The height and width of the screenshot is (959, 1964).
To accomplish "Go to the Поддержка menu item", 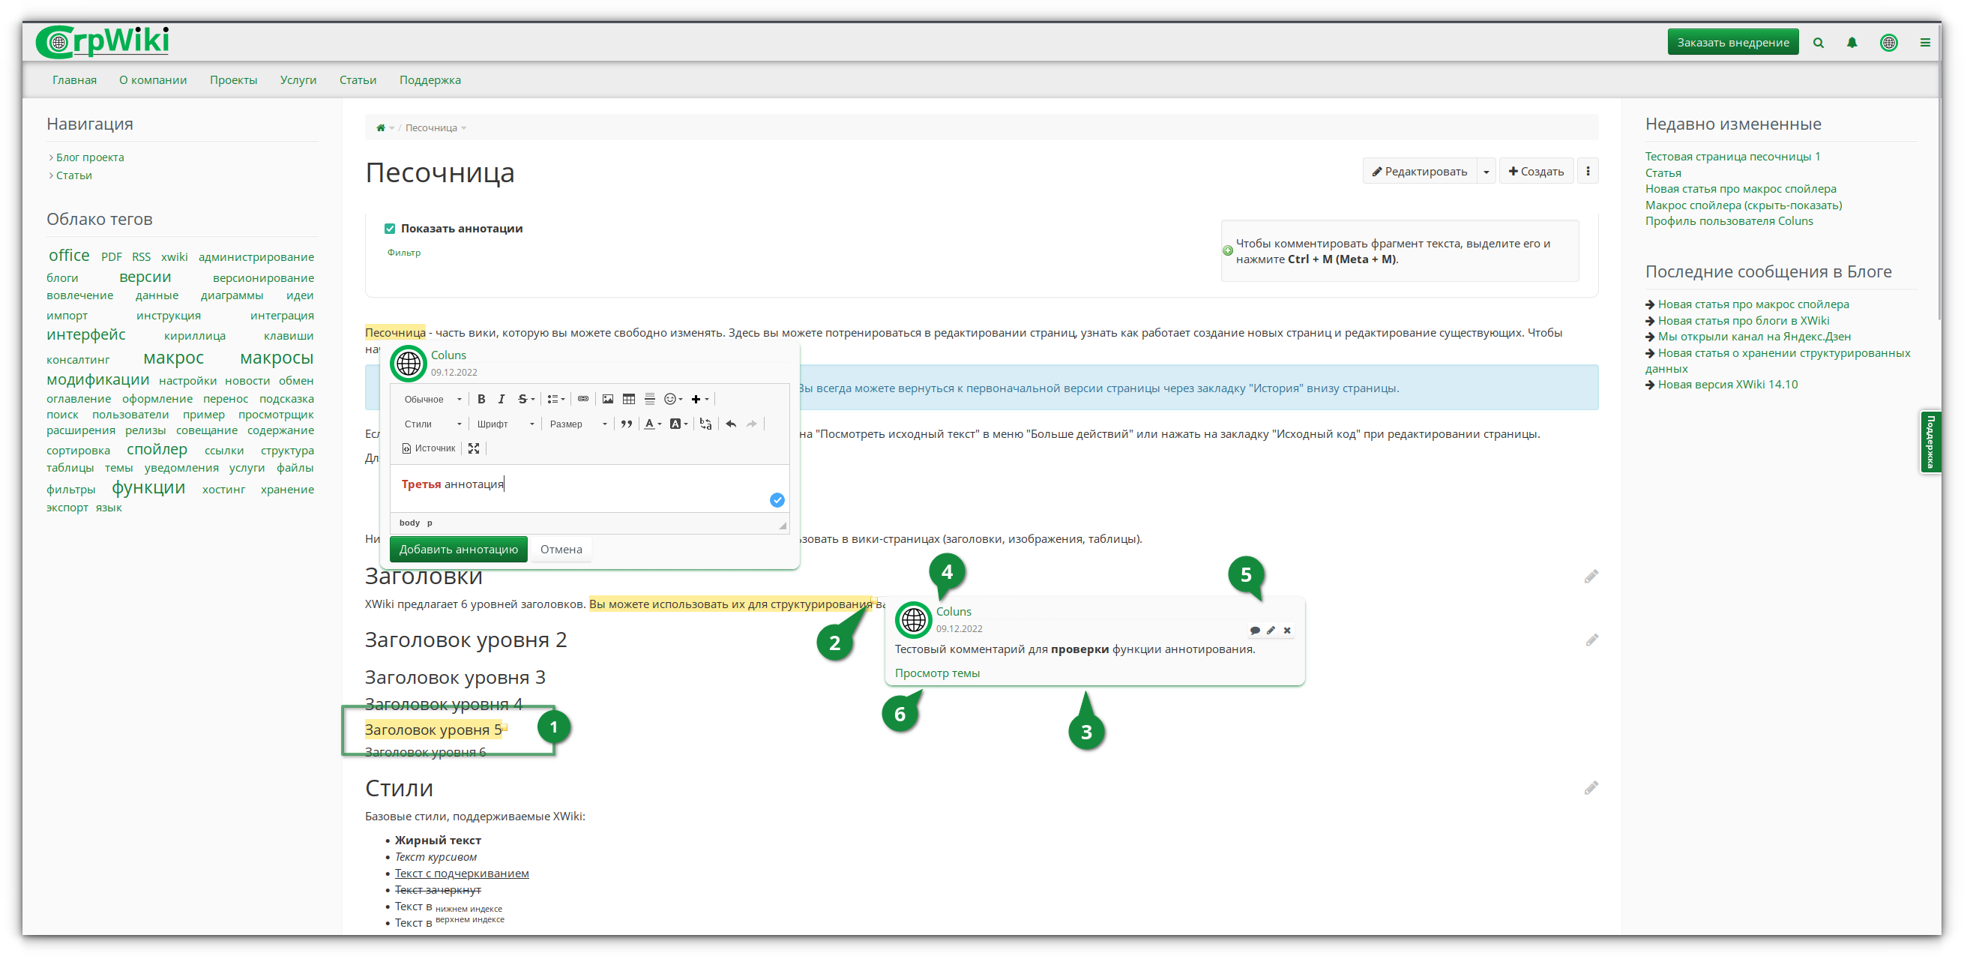I will [x=430, y=80].
